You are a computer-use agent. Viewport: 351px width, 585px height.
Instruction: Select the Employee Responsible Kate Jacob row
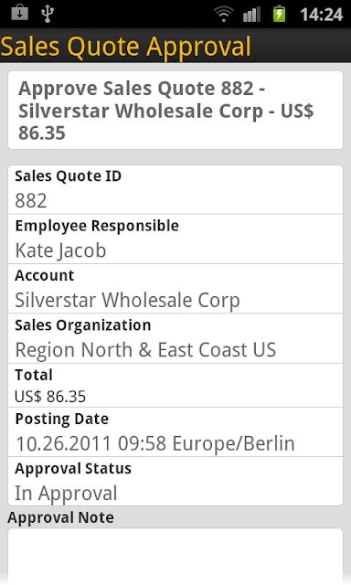[x=175, y=239]
